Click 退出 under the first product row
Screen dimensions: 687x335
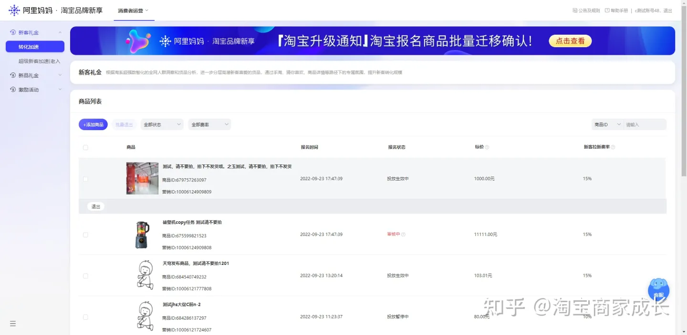pos(96,206)
